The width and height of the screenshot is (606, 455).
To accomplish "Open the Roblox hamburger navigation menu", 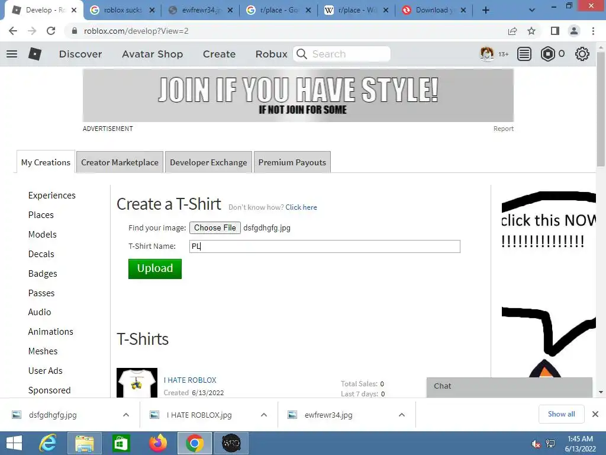I will point(12,54).
